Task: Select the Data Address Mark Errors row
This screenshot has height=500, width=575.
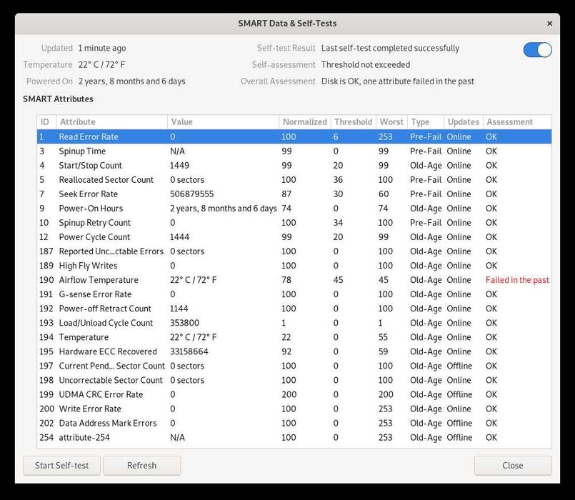Action: click(294, 423)
